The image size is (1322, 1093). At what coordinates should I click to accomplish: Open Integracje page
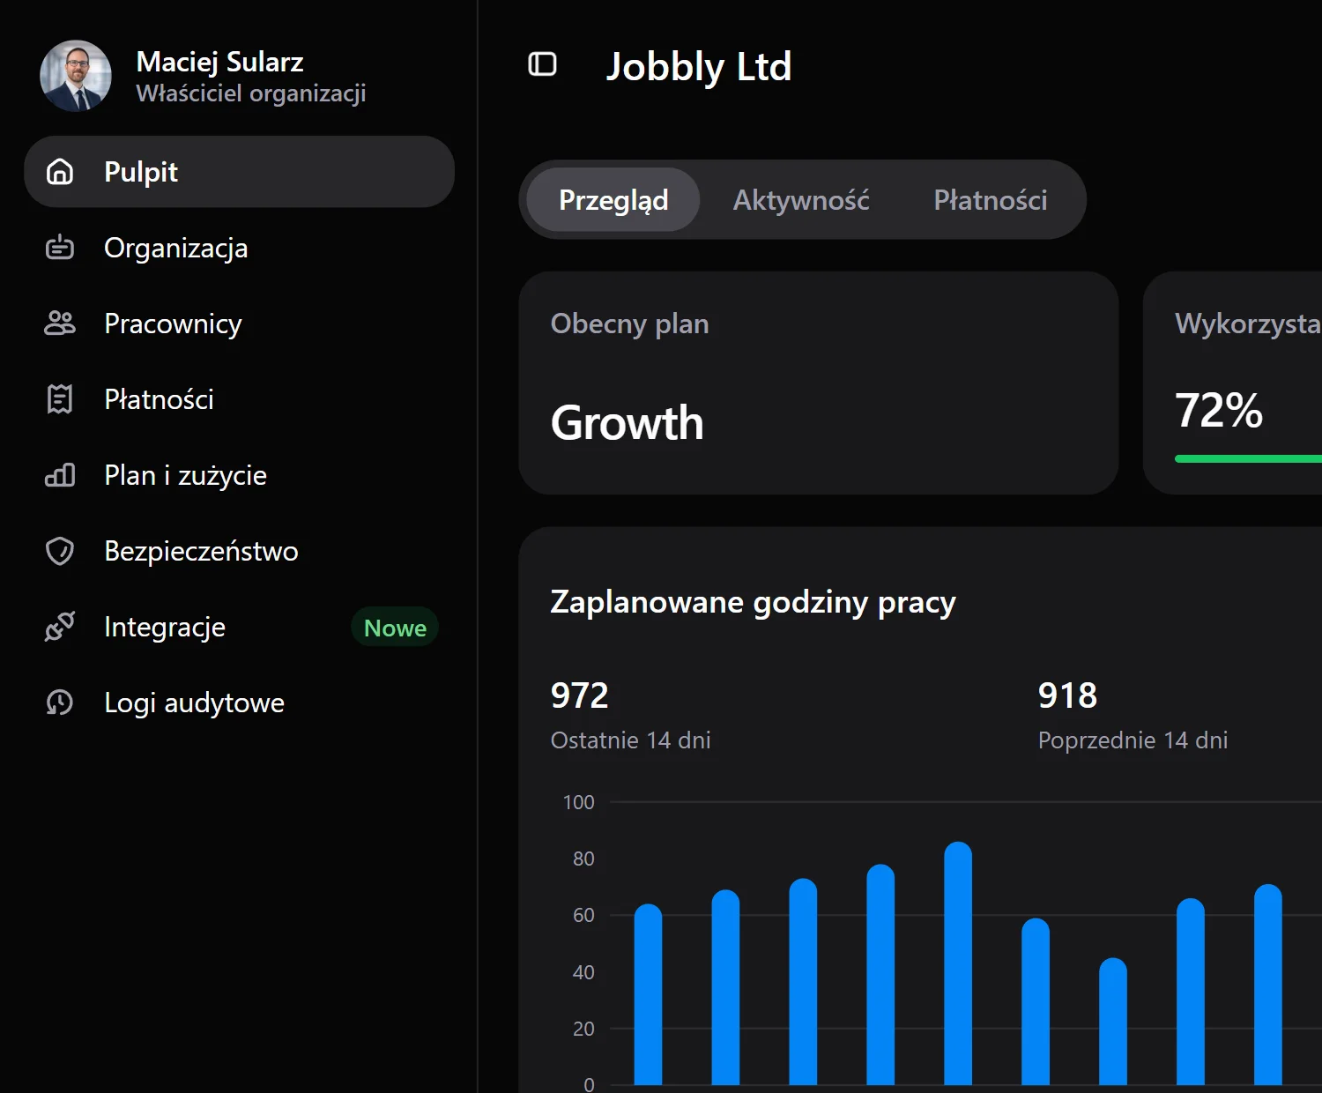point(240,627)
